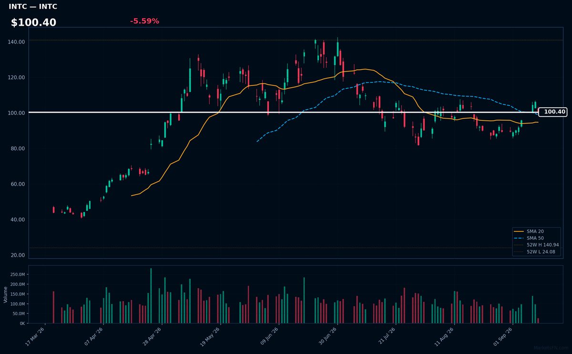Image resolution: width=572 pixels, height=354 pixels.
Task: Click the 07 Apr '26 date label
Action: pos(94,336)
